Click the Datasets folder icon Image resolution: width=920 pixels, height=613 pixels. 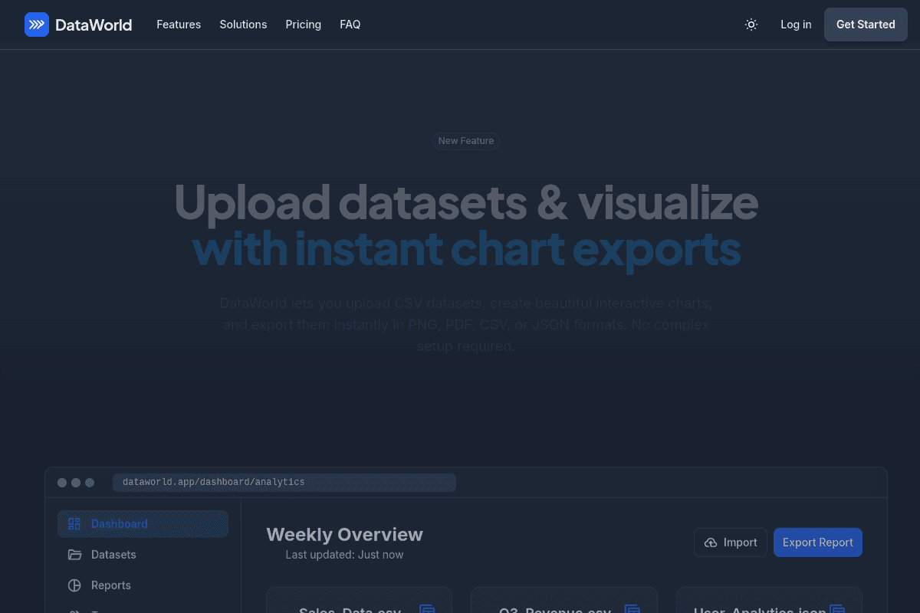coord(74,555)
